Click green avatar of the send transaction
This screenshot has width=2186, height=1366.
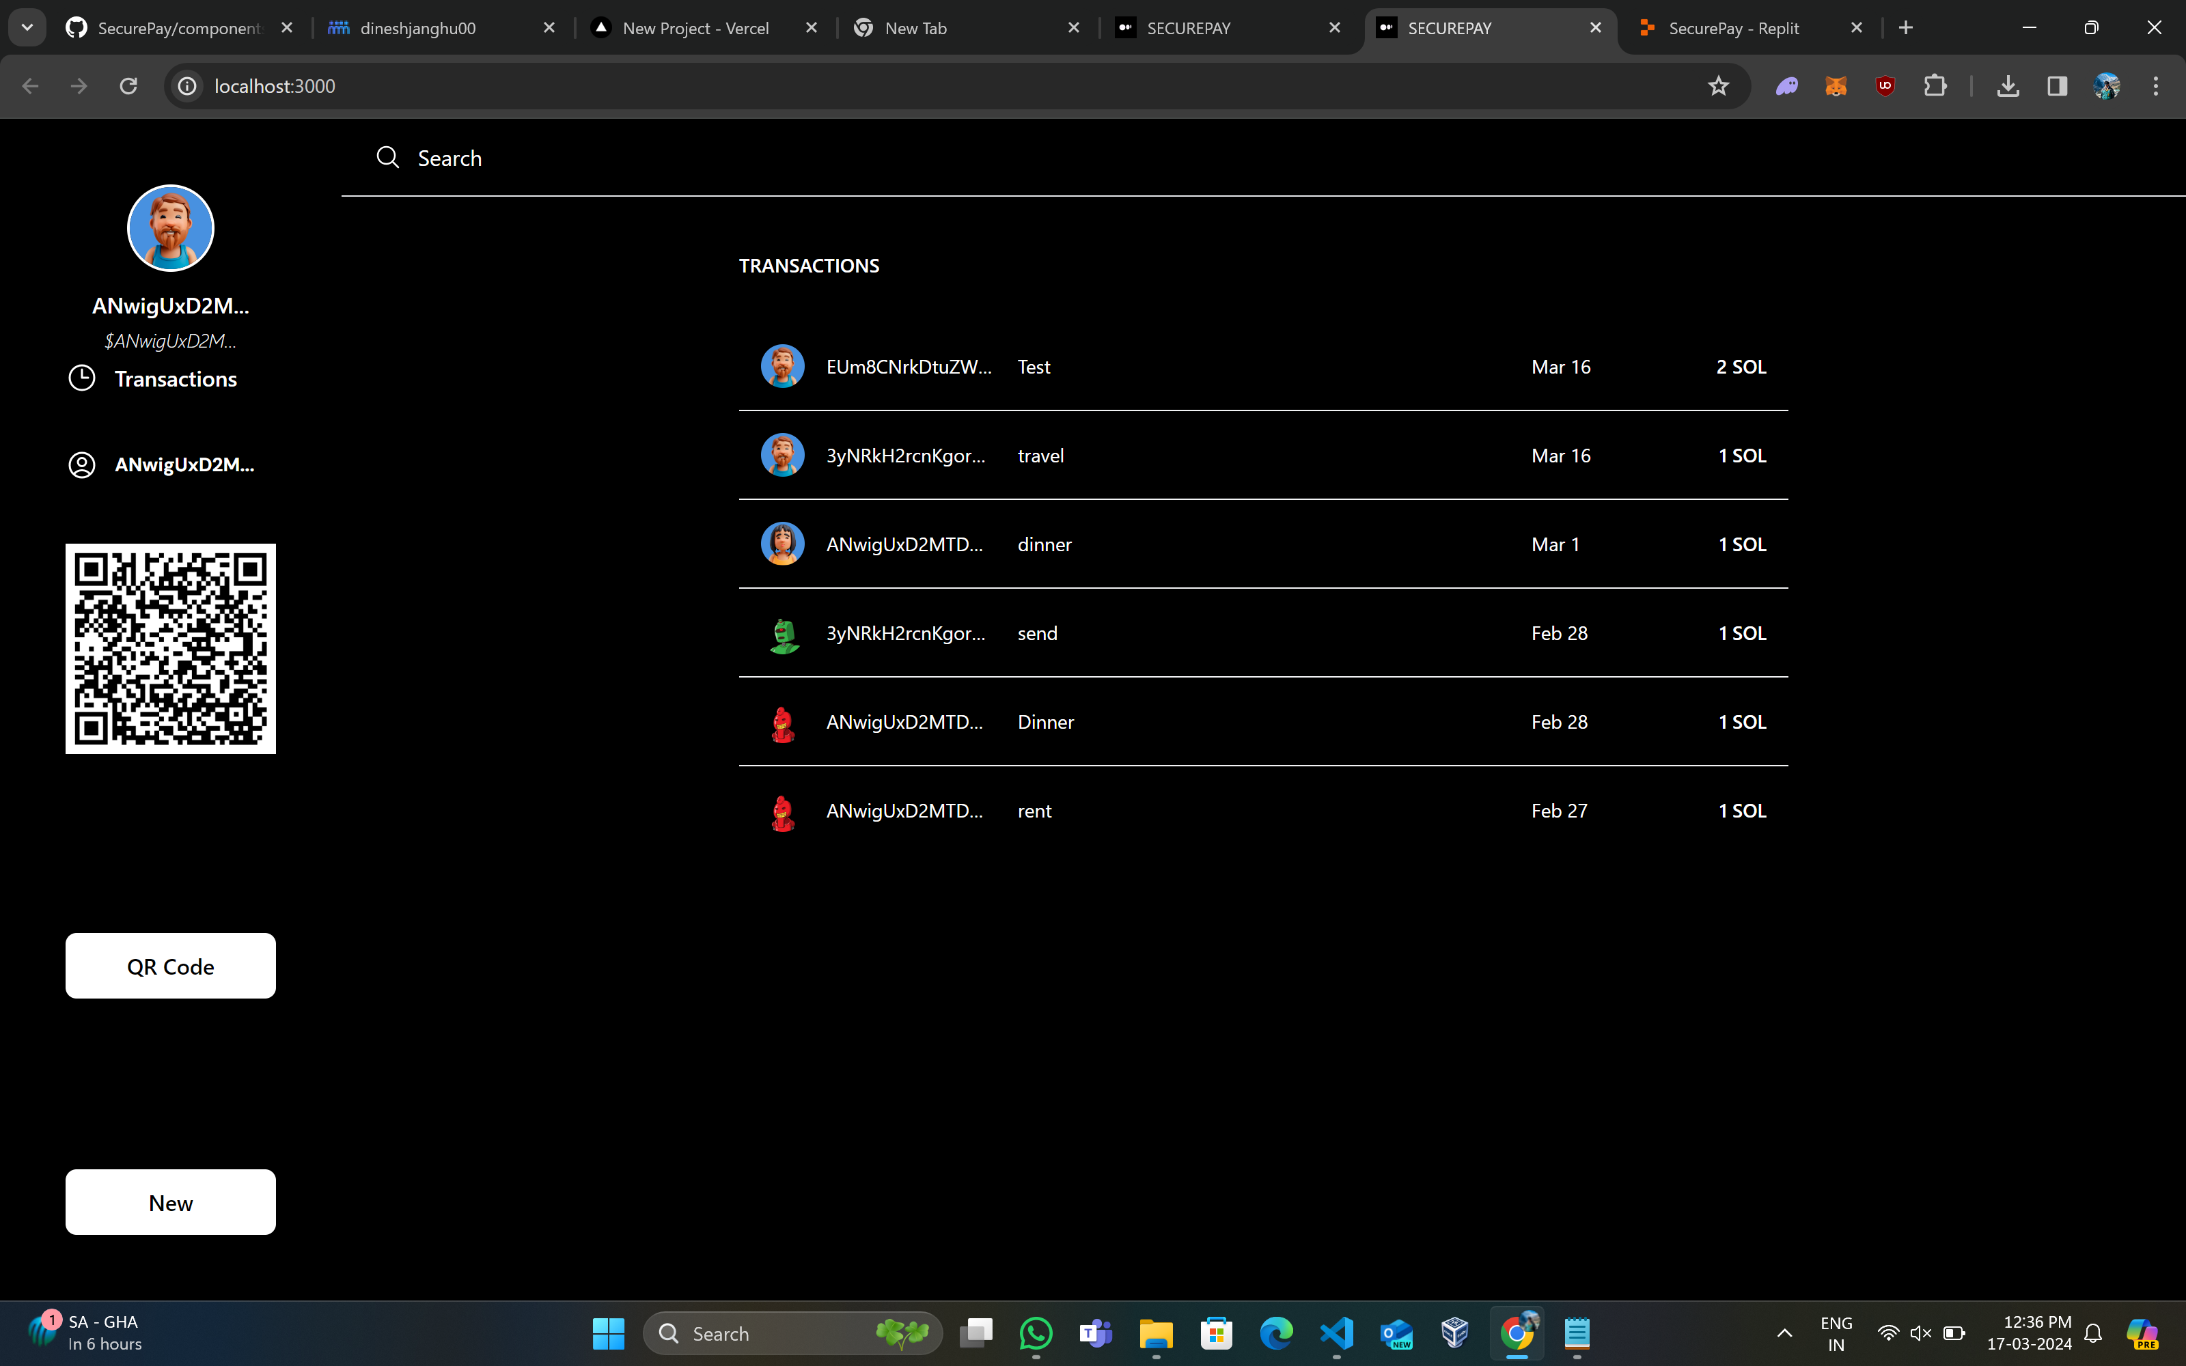782,635
